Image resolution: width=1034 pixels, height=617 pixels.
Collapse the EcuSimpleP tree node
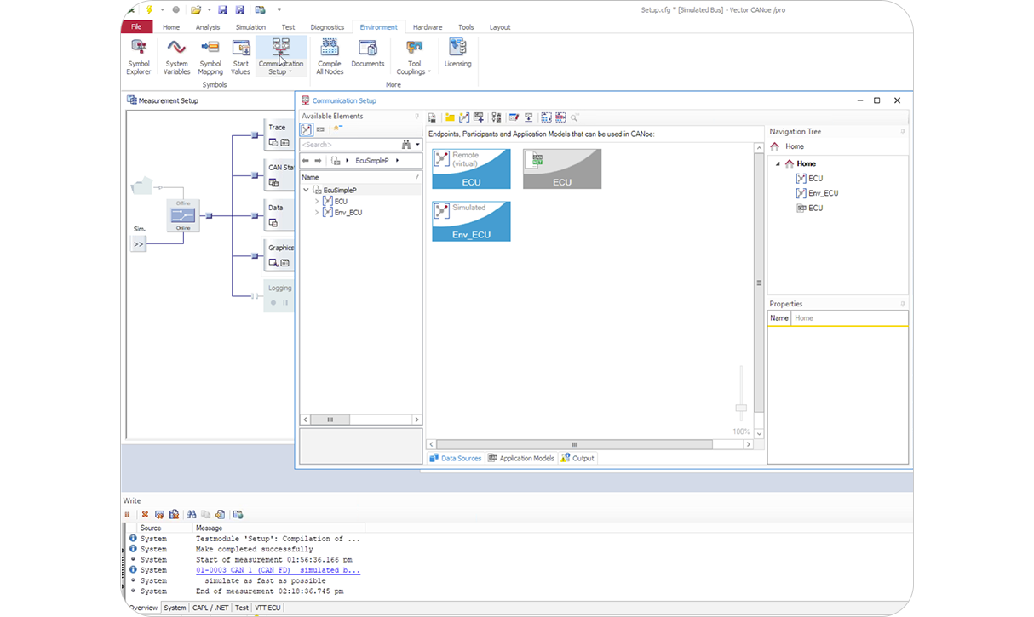click(306, 190)
